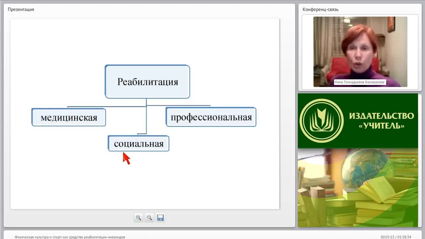Click the 'Нина Геннадьевна Коновалова' name label
425x239 pixels.
point(360,82)
